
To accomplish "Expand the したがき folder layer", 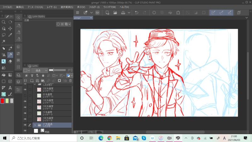I will 35,125.
